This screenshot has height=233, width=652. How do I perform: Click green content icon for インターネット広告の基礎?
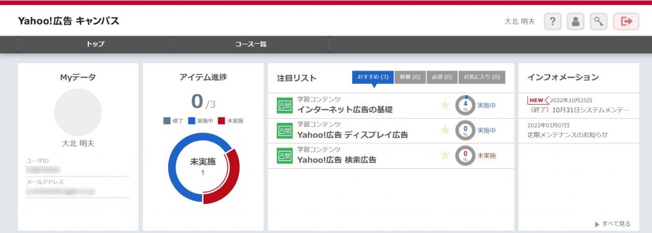(285, 105)
